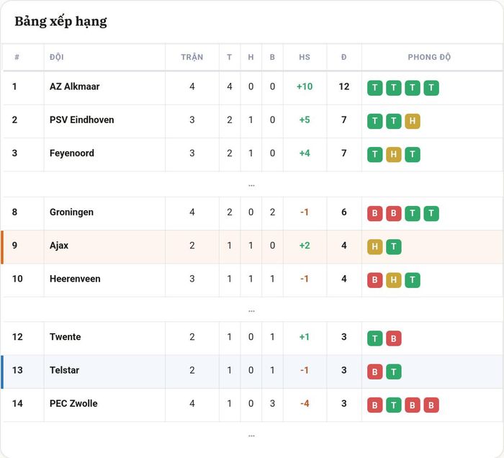Click the yellow H badge in Feyenoord row

click(x=393, y=155)
